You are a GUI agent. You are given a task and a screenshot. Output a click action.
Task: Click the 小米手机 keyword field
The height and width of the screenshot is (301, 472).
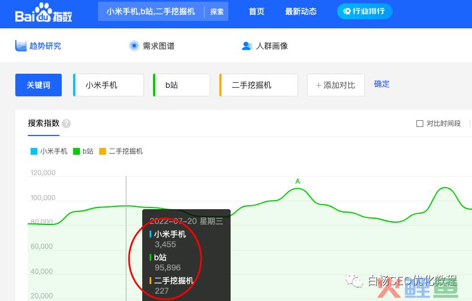(108, 85)
